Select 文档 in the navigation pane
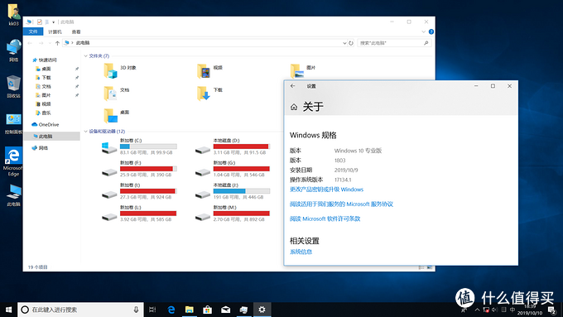The height and width of the screenshot is (317, 563). 46,86
